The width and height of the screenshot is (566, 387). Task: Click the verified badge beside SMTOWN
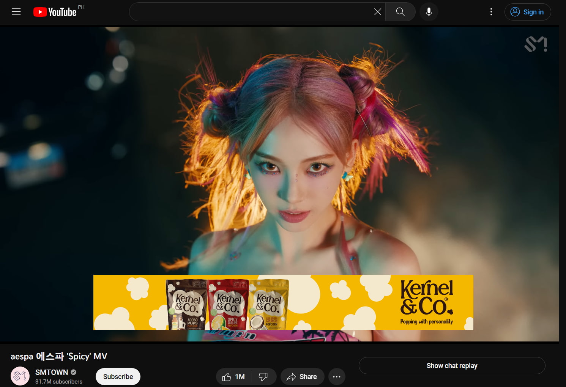point(74,372)
